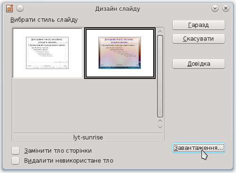Click the round sticky button in title bar

point(20,9)
